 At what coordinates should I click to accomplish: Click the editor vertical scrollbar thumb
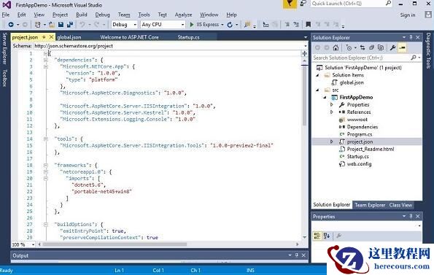pos(304,96)
